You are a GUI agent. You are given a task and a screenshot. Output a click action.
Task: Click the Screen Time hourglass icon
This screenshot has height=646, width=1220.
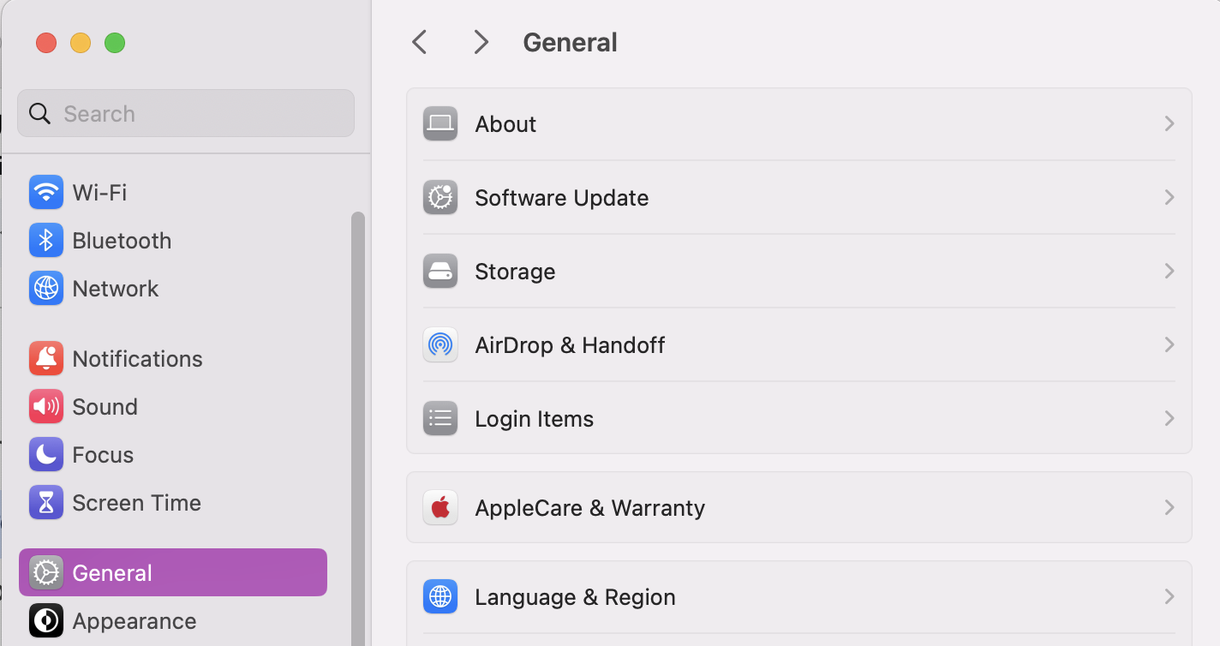pos(45,502)
